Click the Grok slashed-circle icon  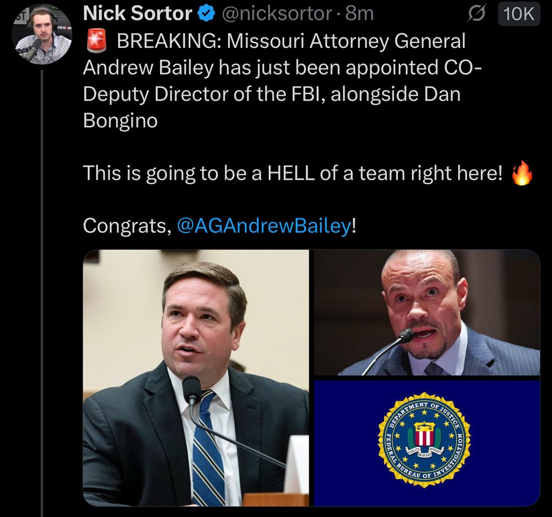[476, 14]
